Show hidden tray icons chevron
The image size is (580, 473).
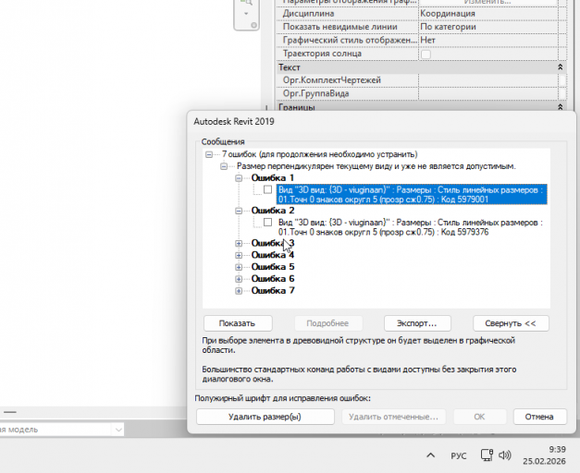coord(430,455)
